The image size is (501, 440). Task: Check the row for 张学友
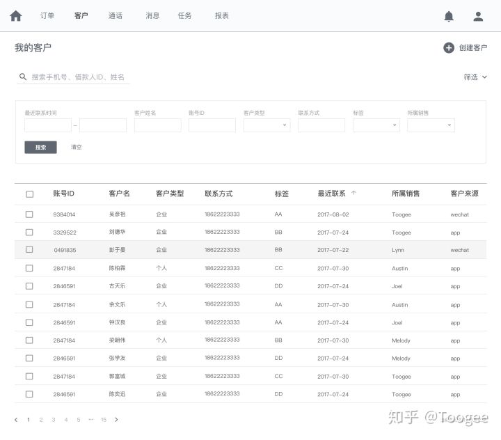coord(29,358)
